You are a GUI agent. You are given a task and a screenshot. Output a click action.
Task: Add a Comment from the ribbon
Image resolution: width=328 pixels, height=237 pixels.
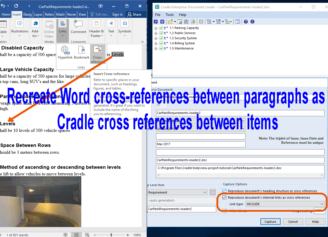[78, 27]
